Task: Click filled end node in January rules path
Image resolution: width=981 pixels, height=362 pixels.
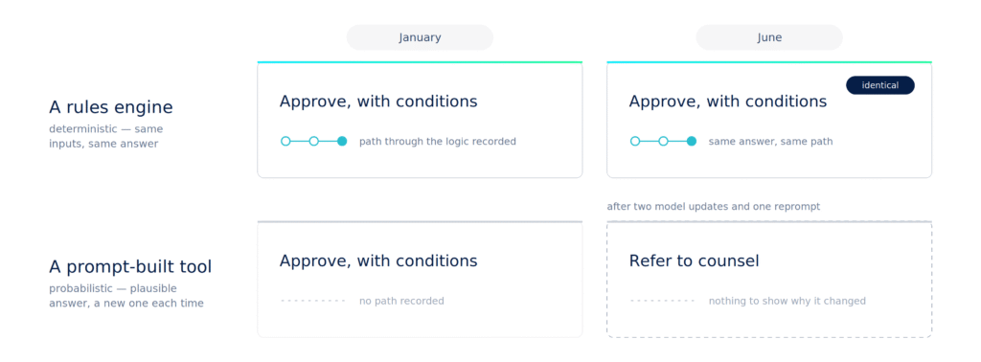Action: click(342, 142)
